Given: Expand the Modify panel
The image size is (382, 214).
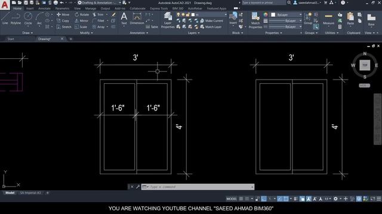Looking at the screenshot, I should 86,33.
